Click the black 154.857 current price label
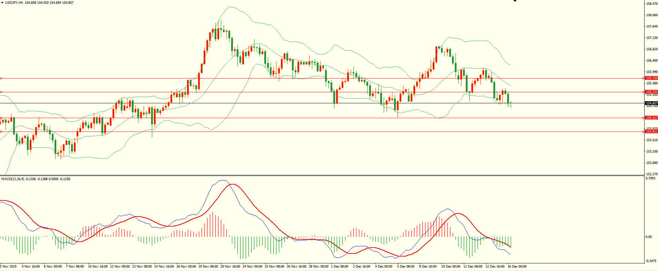The width and height of the screenshot is (658, 271). (651, 103)
